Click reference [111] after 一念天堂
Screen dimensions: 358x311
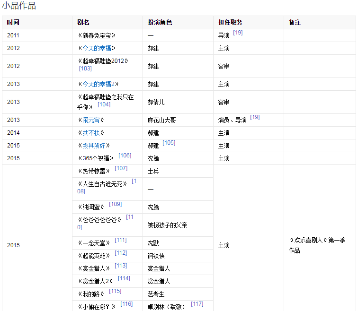click(x=120, y=240)
